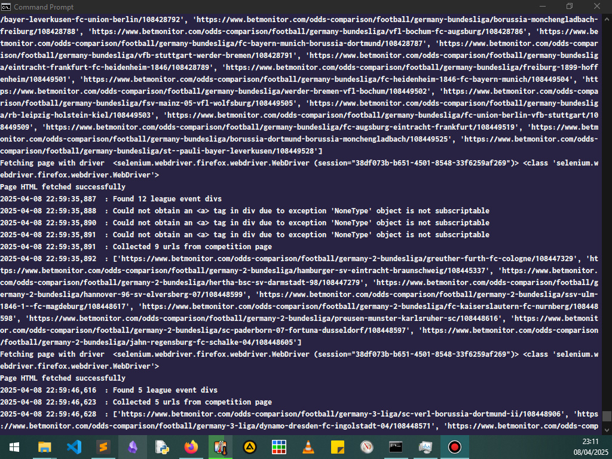Switch to Visual Studio Code

point(74,446)
